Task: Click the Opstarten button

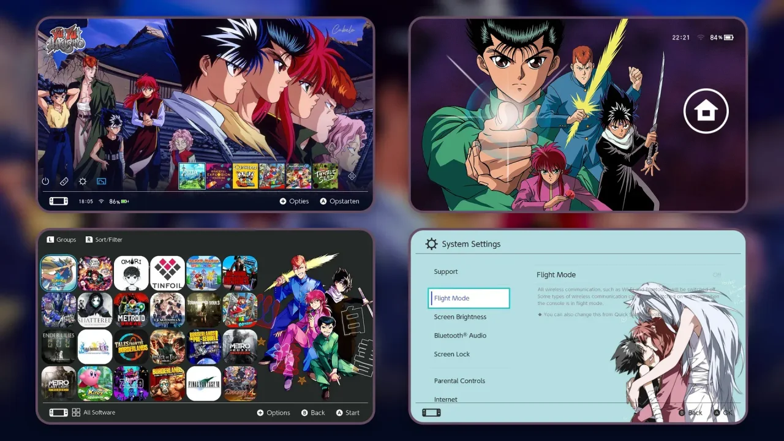Action: 339,201
